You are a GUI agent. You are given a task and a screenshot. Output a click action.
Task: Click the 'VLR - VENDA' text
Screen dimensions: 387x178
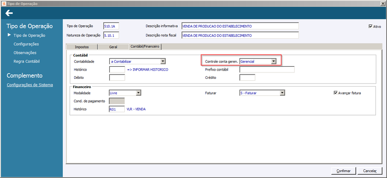(x=136, y=109)
